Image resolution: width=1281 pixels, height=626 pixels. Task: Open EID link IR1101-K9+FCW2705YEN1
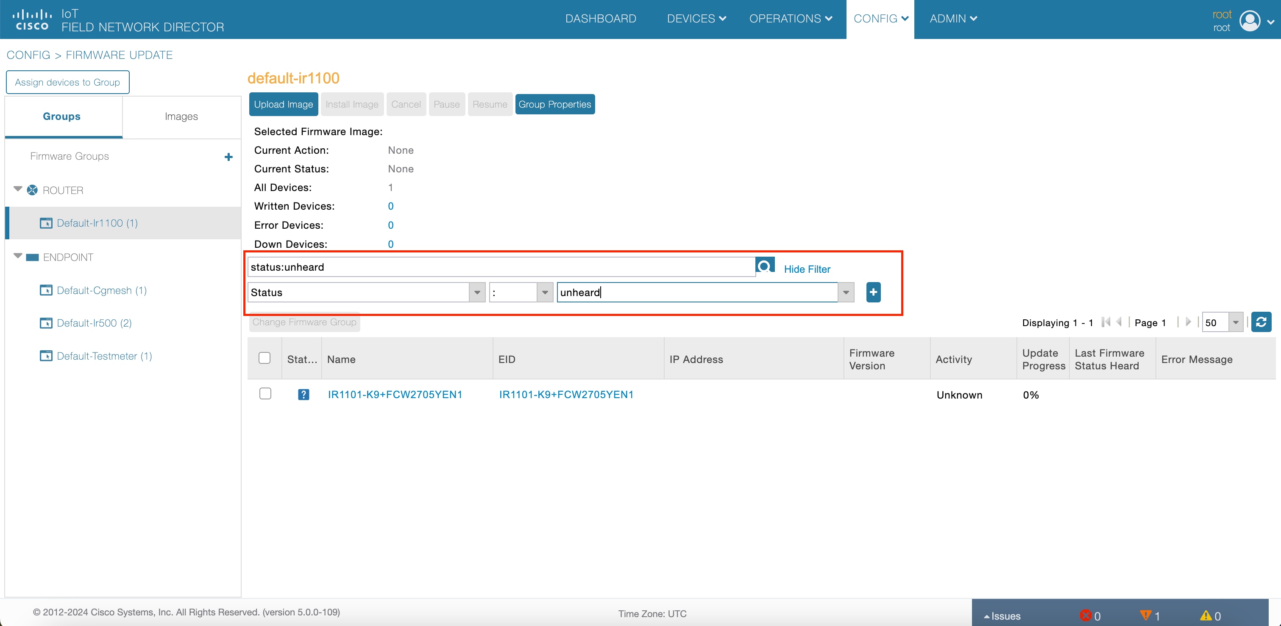point(566,394)
